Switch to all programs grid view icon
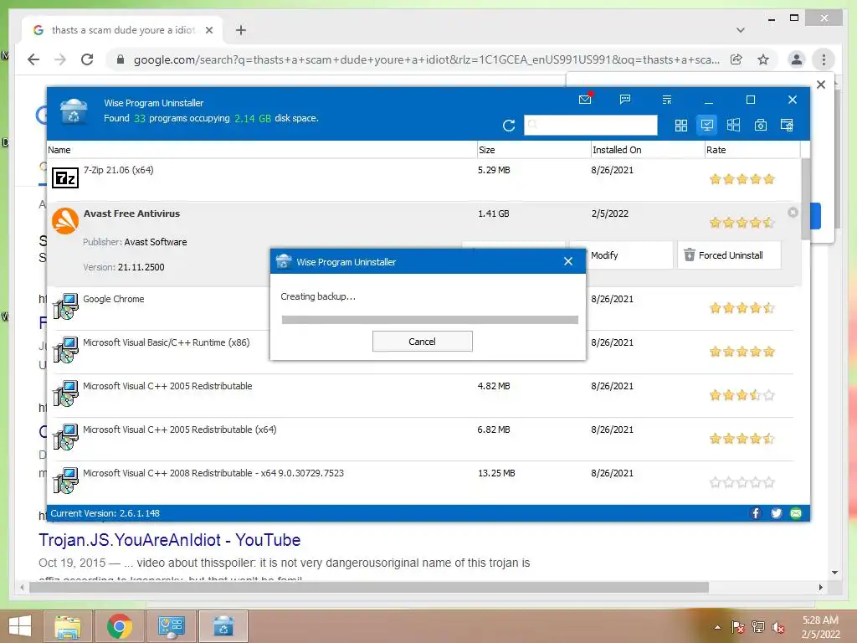Viewport: 857px width, 643px height. [x=681, y=126]
